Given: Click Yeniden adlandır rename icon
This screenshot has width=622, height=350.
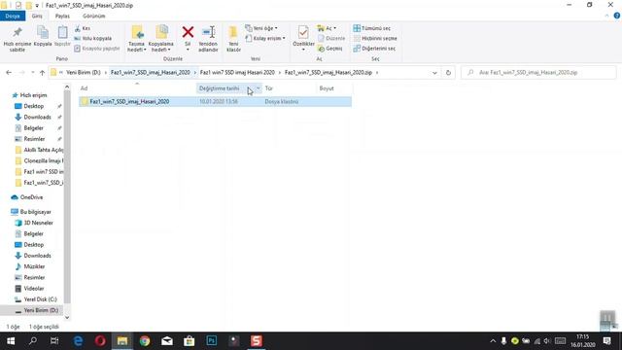Looking at the screenshot, I should click(208, 39).
